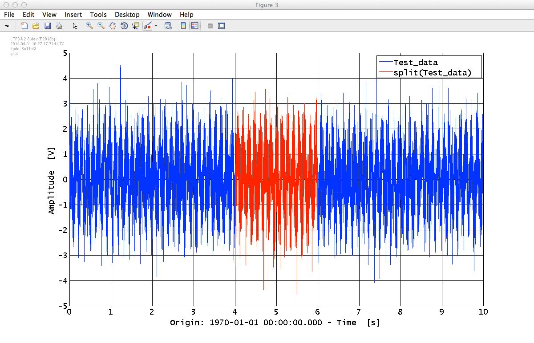This screenshot has width=534, height=343.
Task: Create a new figure from the toolbar
Action: (24, 26)
